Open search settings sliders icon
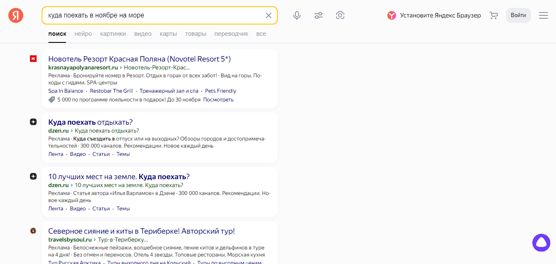Image resolution: width=556 pixels, height=264 pixels. (x=319, y=15)
